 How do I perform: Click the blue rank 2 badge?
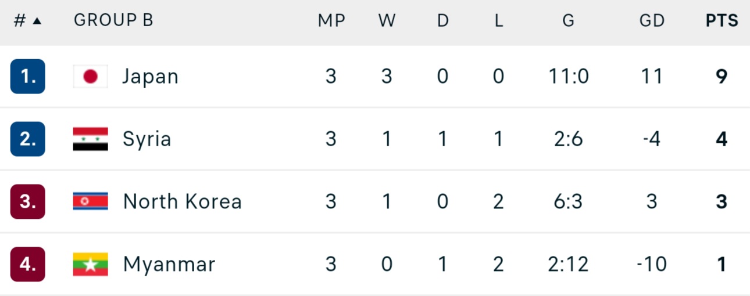[27, 139]
